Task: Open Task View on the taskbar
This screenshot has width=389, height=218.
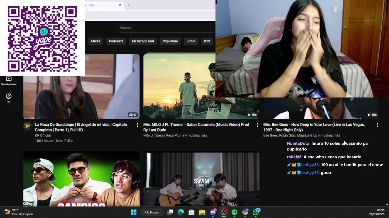Action: (x=170, y=212)
